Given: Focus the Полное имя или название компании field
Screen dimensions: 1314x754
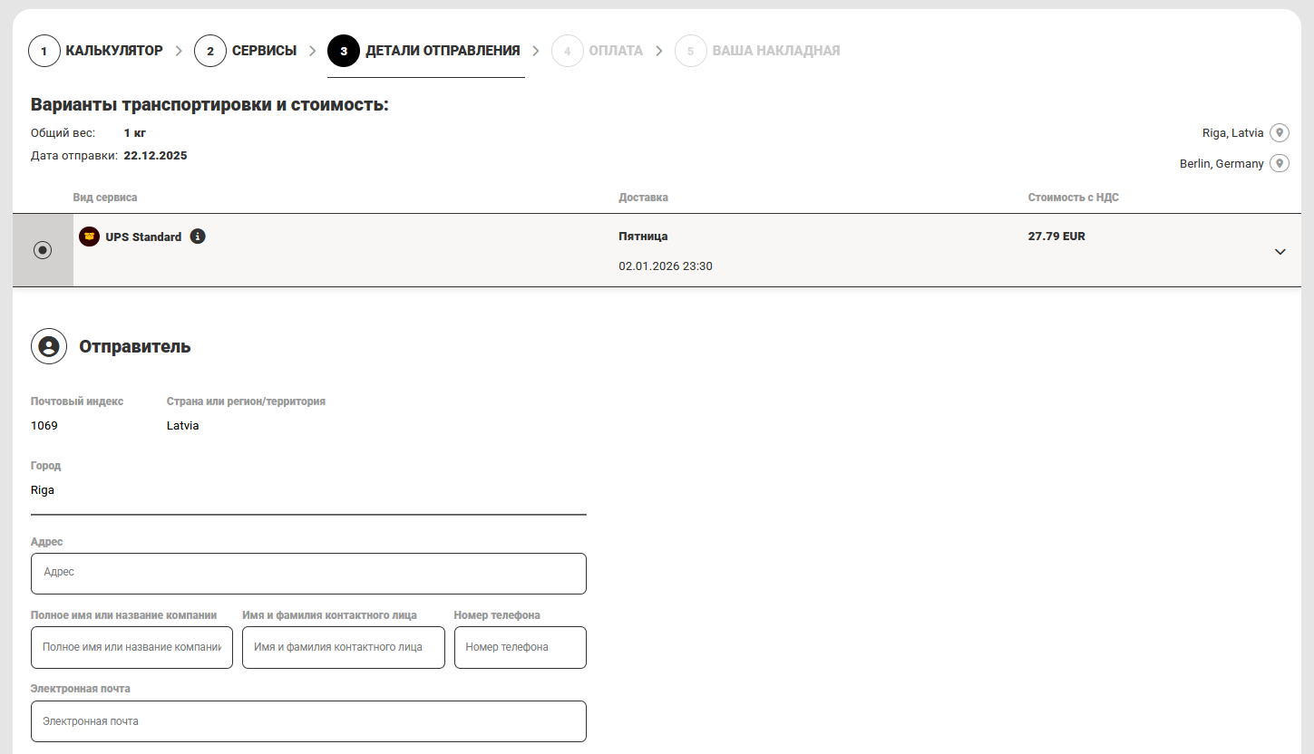Looking at the screenshot, I should tap(131, 647).
